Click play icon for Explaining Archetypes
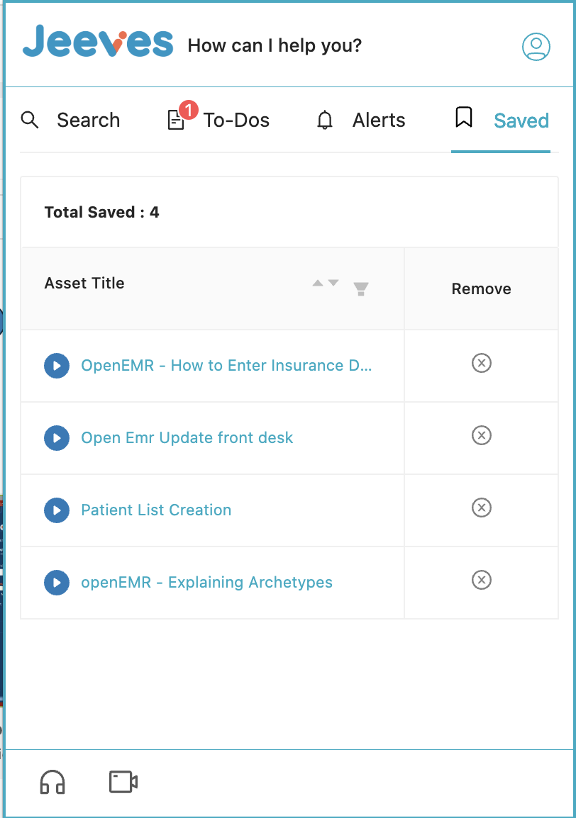The image size is (576, 818). coord(57,583)
